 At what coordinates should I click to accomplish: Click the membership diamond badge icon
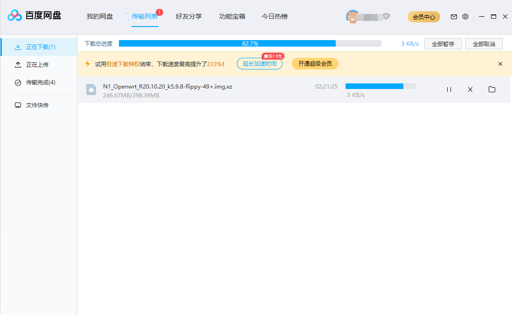386,16
